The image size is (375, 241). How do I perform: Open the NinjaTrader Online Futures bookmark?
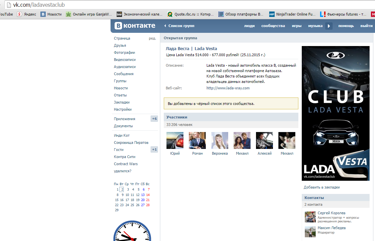coord(292,14)
